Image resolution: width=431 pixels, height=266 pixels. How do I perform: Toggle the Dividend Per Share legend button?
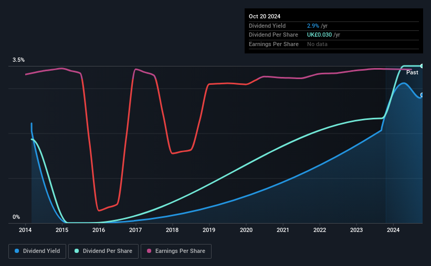[x=103, y=251]
